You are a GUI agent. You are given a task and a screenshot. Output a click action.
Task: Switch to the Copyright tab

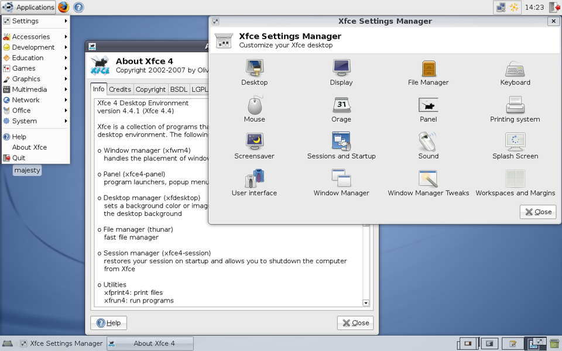click(x=150, y=90)
